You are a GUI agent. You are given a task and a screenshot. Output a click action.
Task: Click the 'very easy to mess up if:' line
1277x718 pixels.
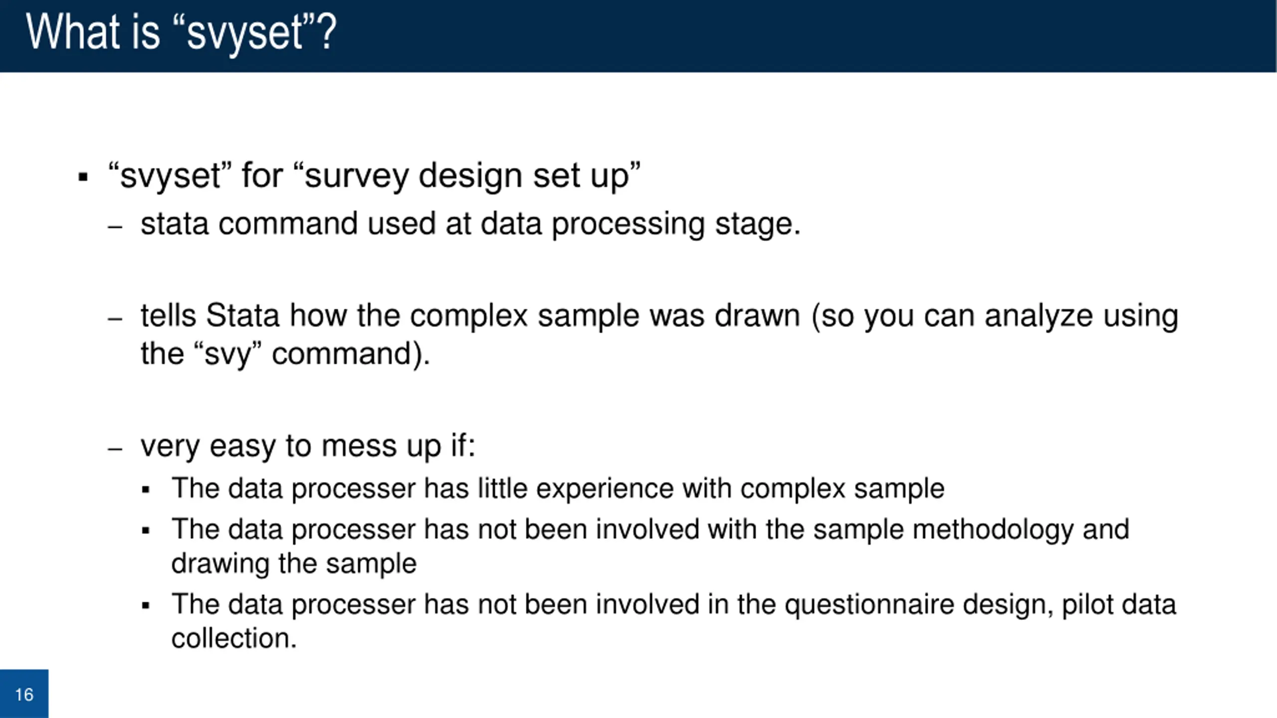308,446
